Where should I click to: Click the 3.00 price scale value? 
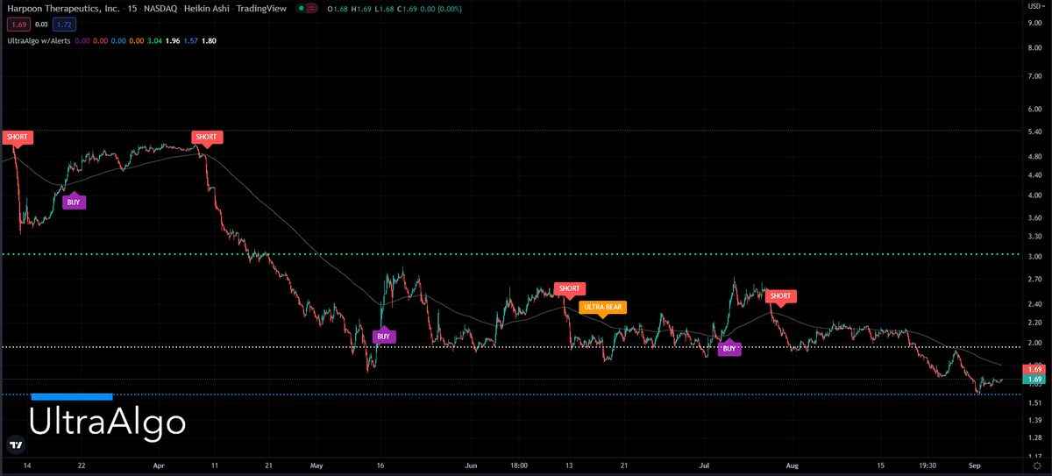coord(1034,255)
